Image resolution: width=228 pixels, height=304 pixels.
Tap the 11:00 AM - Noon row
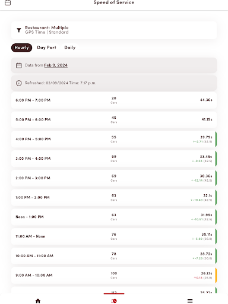(x=114, y=236)
